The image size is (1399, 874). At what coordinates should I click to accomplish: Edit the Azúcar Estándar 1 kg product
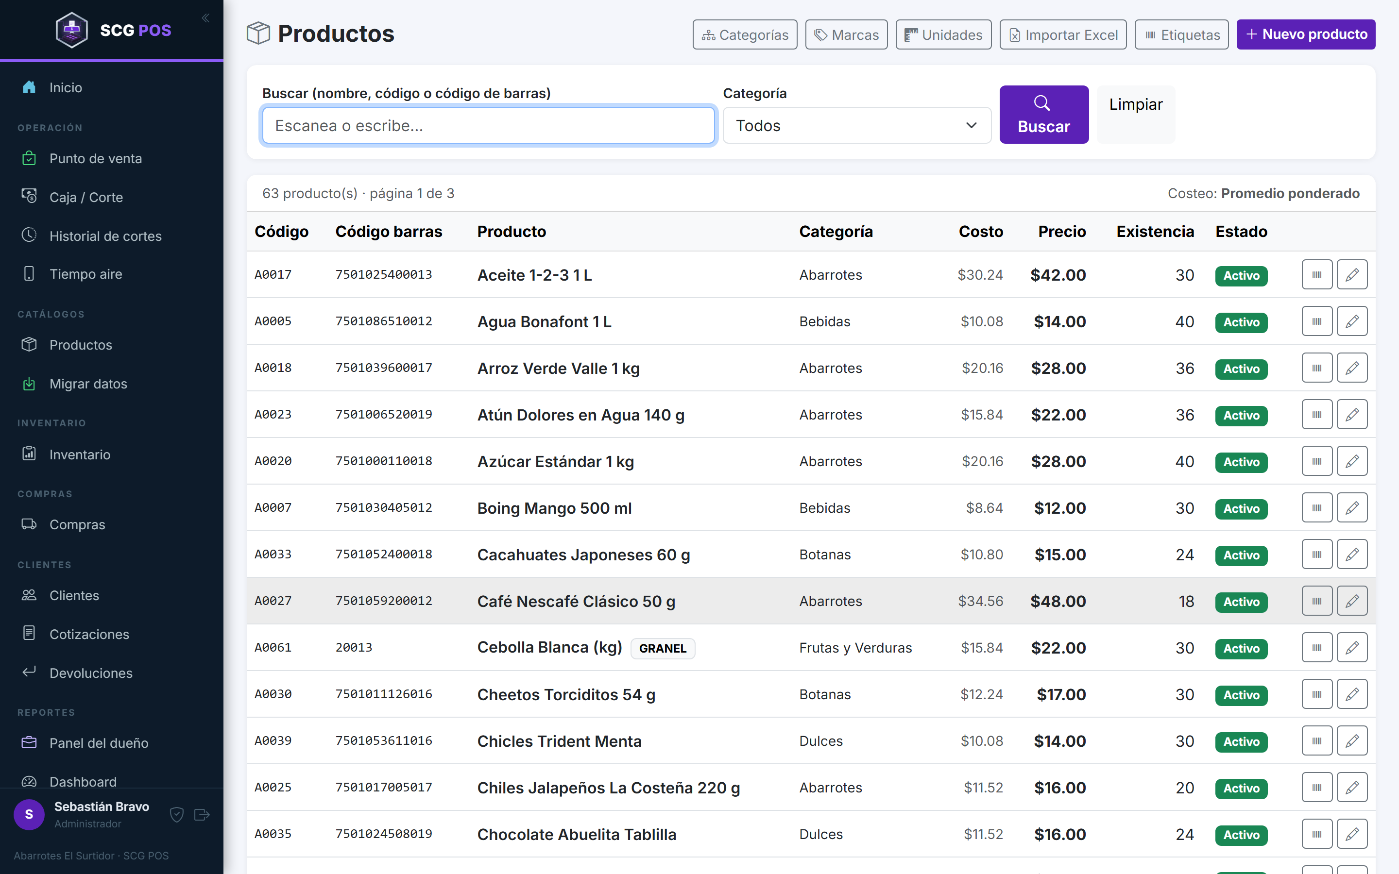pyautogui.click(x=1351, y=461)
